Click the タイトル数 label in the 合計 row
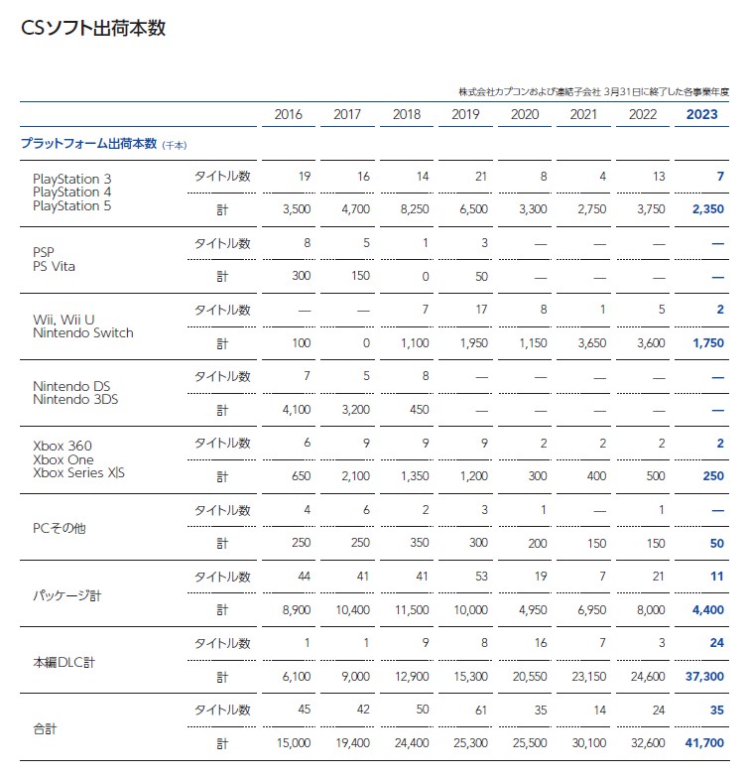The height and width of the screenshot is (776, 747). click(222, 711)
